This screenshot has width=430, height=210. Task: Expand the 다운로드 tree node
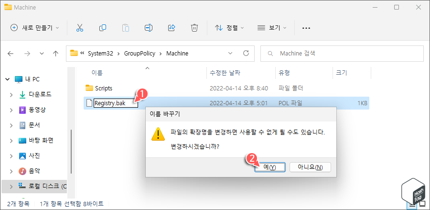11,95
